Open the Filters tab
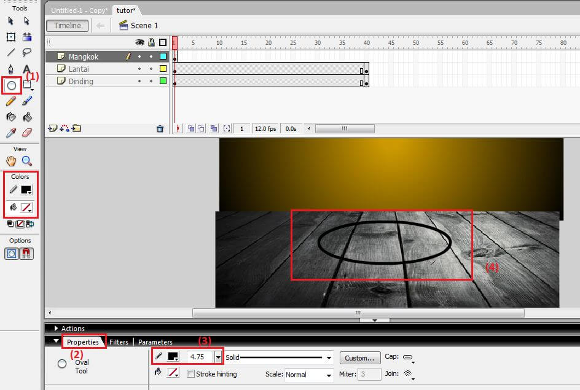 [x=119, y=342]
